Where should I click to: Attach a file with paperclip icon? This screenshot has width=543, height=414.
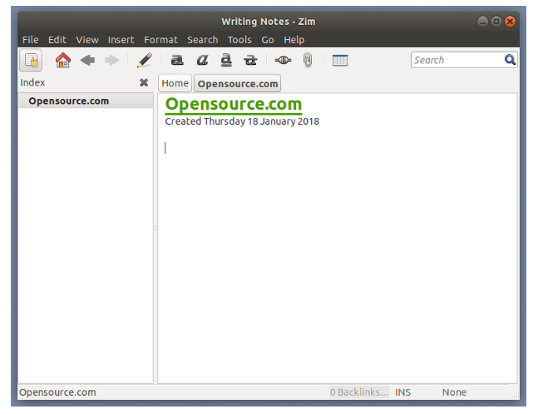click(308, 60)
